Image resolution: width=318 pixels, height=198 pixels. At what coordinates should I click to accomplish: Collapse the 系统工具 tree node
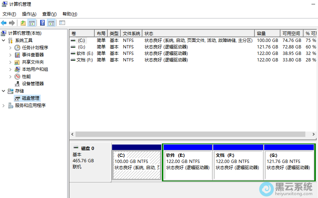click(3, 40)
